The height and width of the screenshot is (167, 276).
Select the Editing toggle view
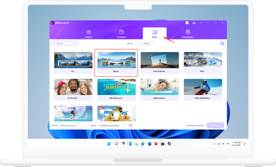130,43
